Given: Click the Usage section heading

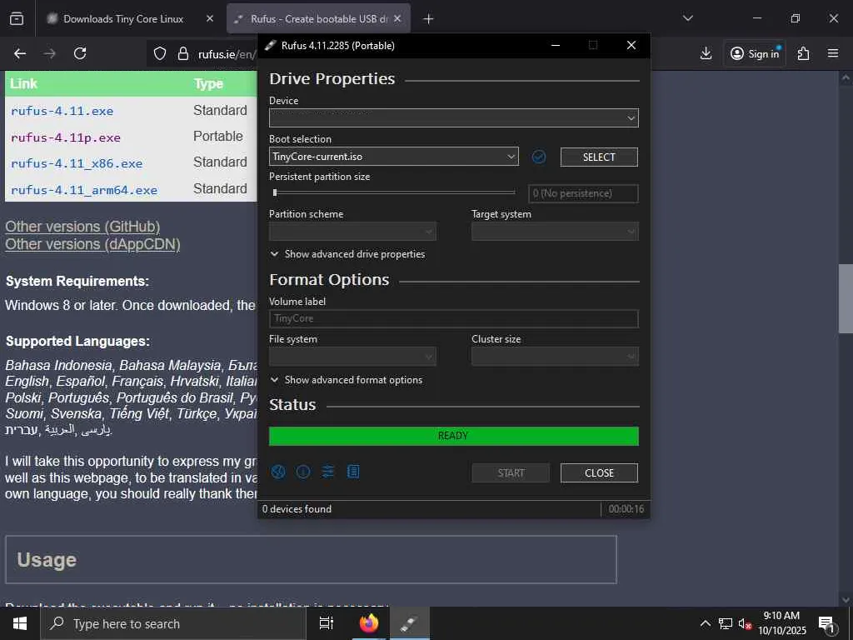Looking at the screenshot, I should (47, 560).
